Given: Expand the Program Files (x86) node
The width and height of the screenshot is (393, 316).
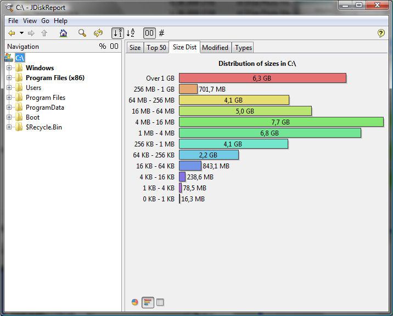Looking at the screenshot, I should pos(9,78).
